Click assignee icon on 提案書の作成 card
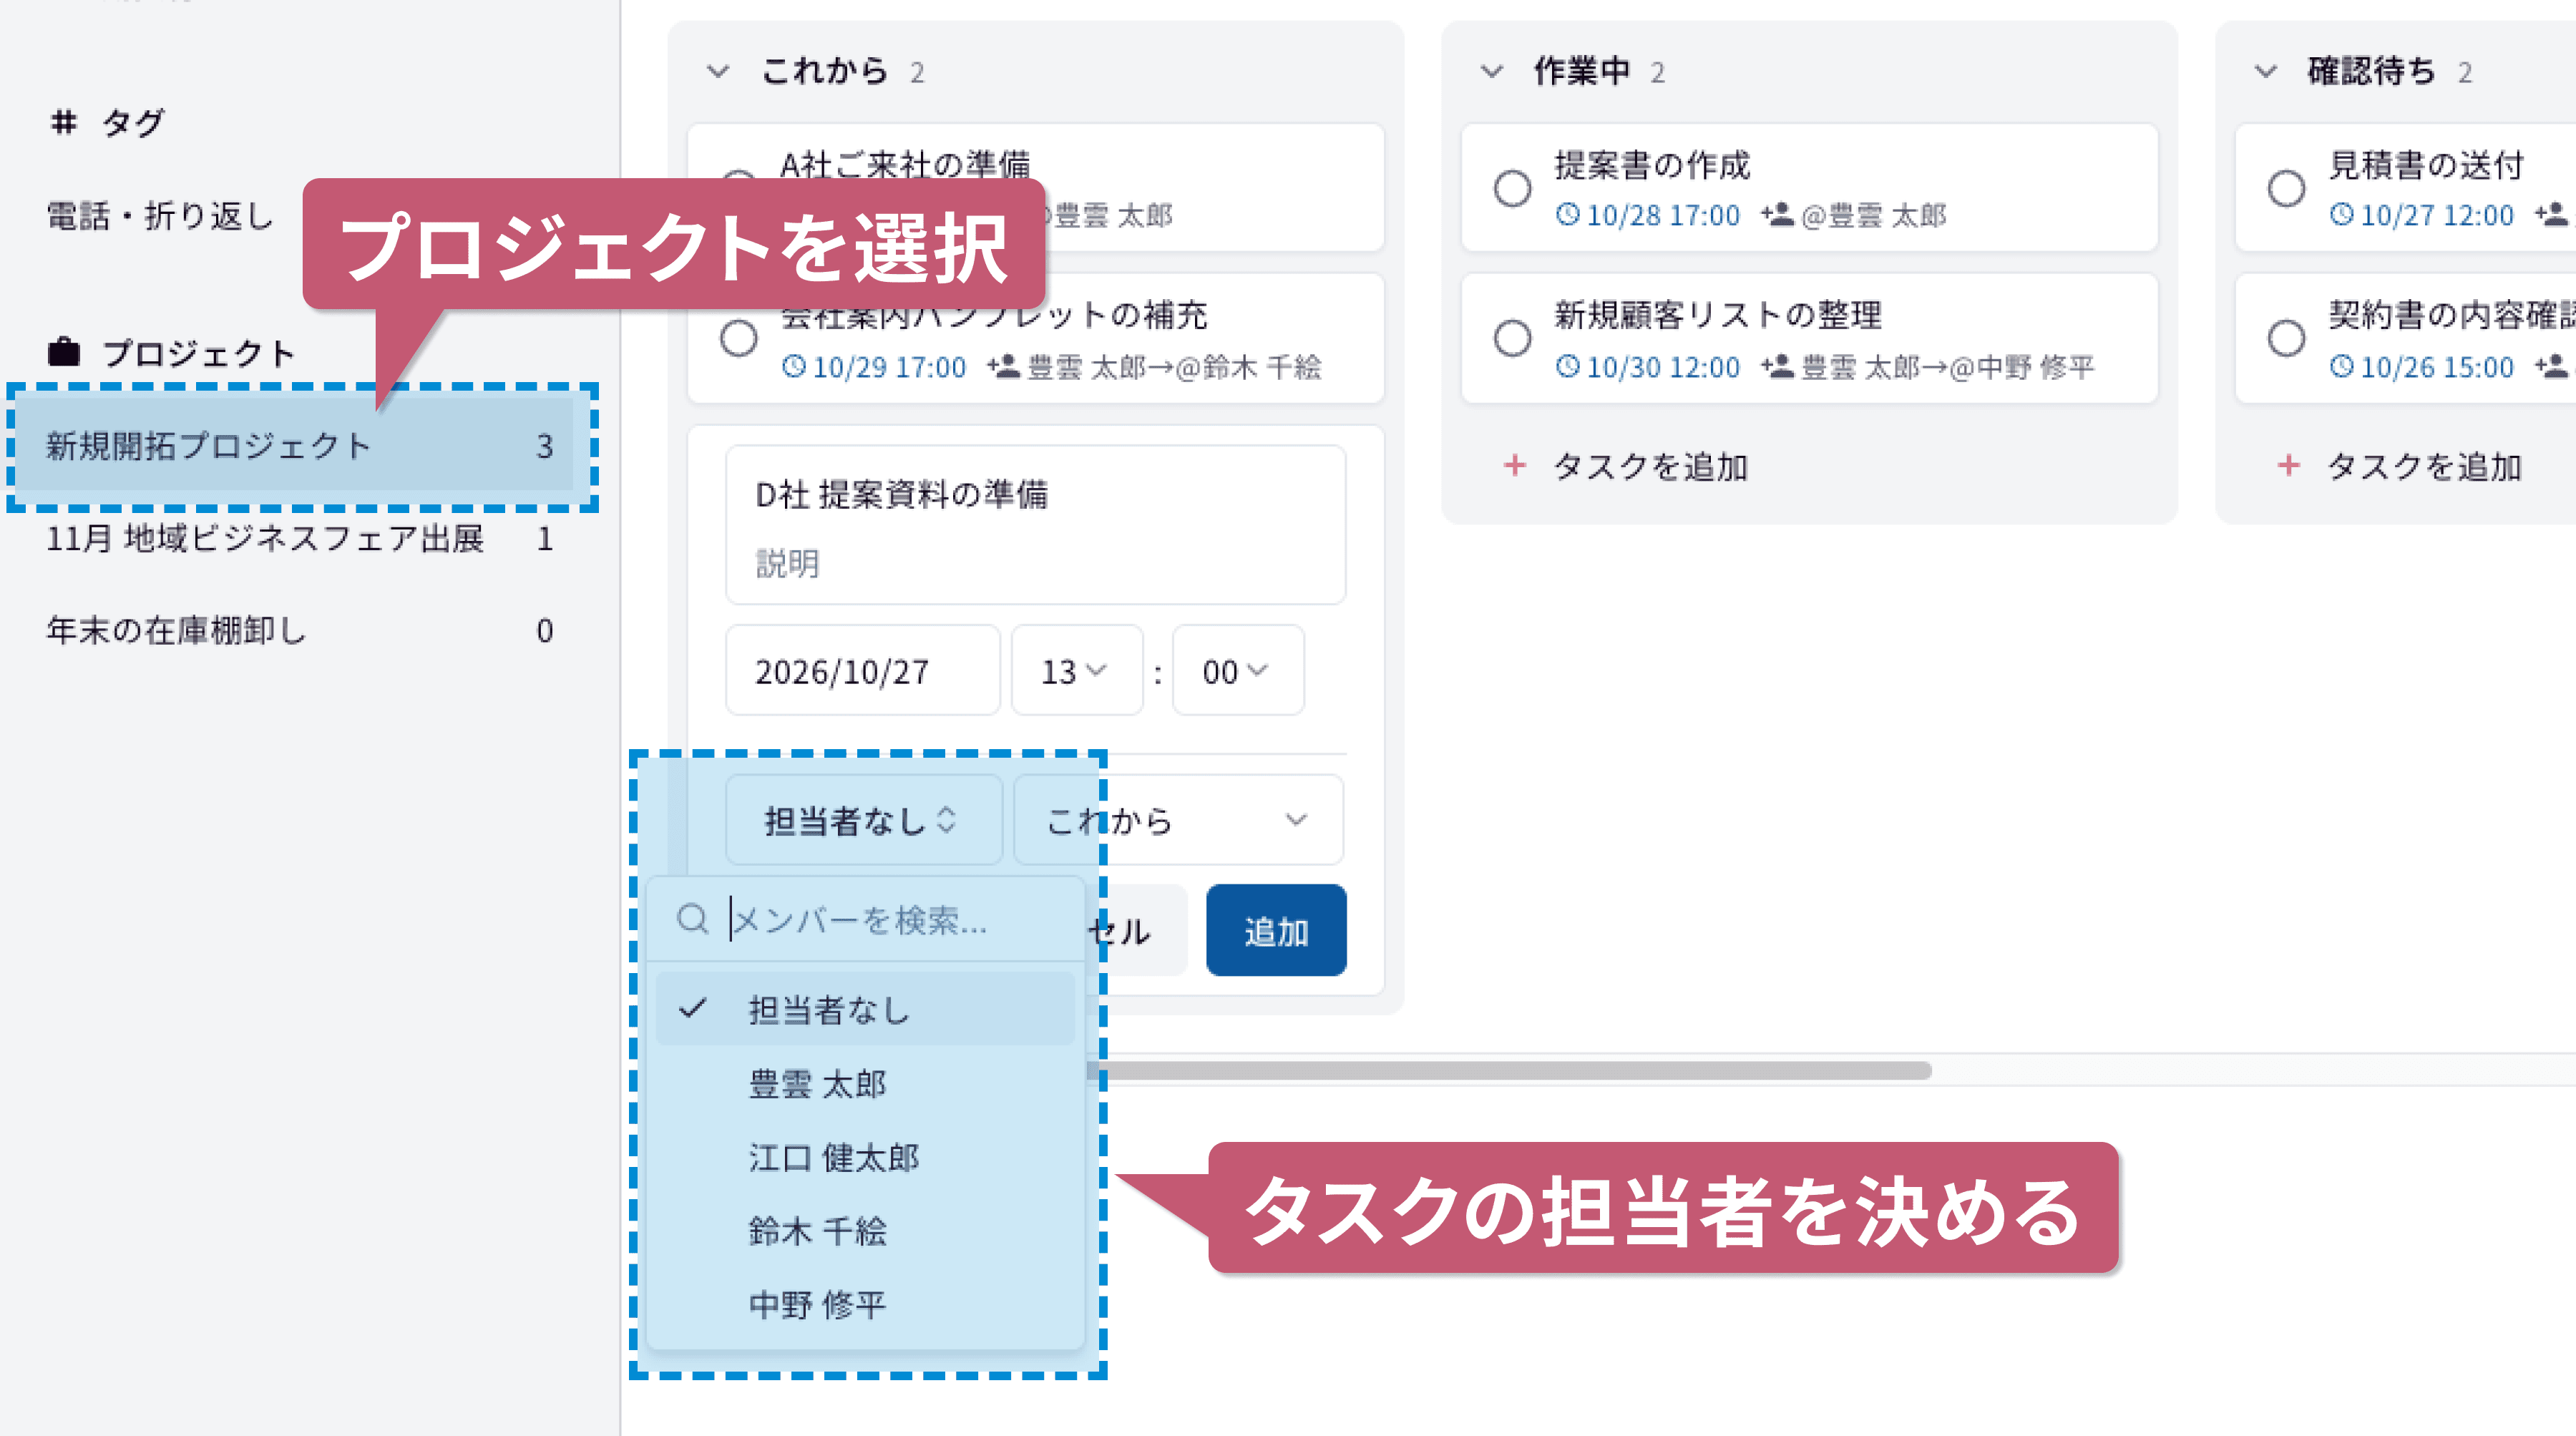This screenshot has width=2576, height=1436. pyautogui.click(x=1777, y=214)
